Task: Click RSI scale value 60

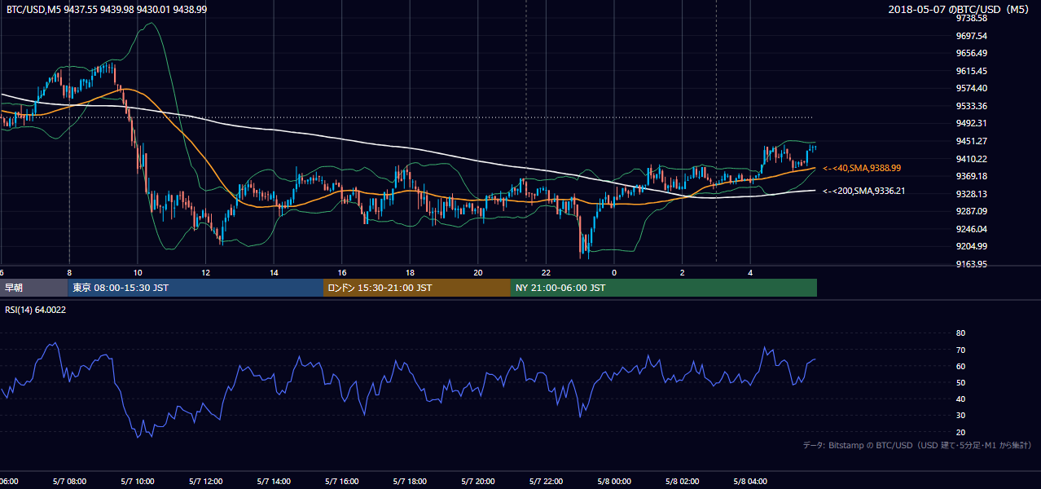Action: point(960,366)
